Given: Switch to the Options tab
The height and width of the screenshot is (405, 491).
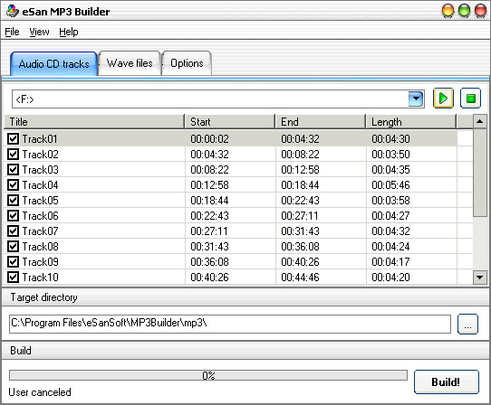Looking at the screenshot, I should (187, 63).
